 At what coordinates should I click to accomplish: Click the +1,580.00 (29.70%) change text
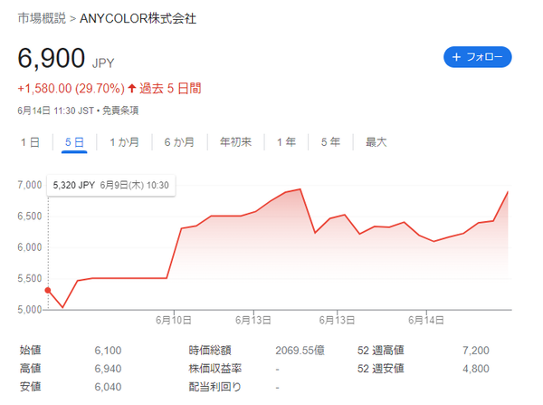pos(71,89)
